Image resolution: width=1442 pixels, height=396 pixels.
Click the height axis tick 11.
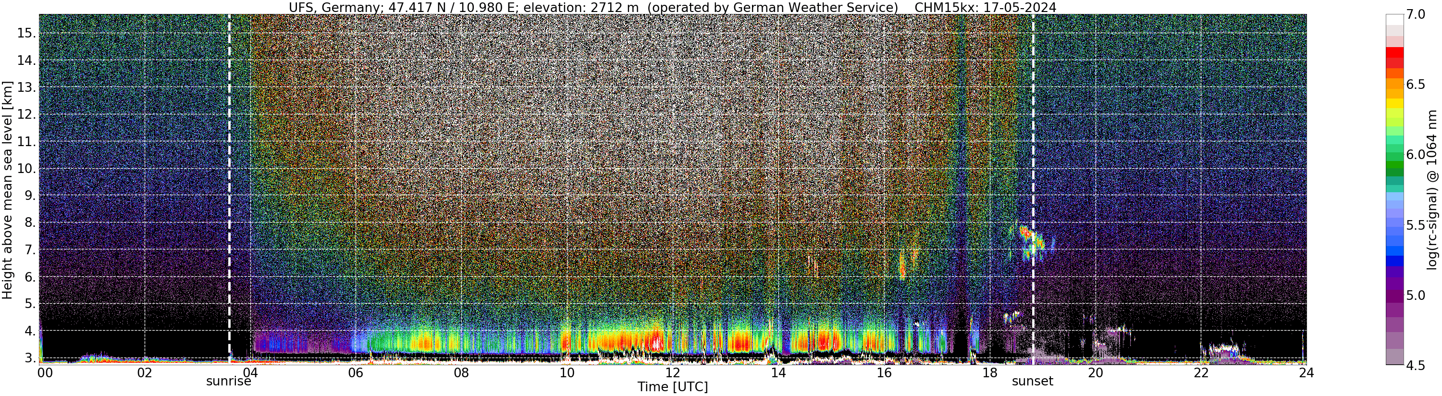[x=26, y=141]
